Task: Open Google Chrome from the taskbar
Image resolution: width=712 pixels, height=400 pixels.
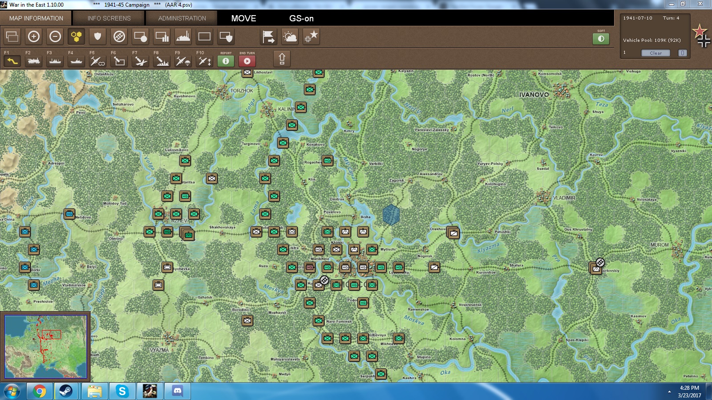Action: tap(39, 392)
